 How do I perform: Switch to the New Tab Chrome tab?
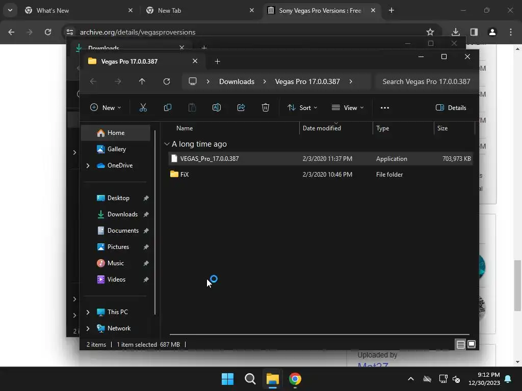pyautogui.click(x=200, y=10)
